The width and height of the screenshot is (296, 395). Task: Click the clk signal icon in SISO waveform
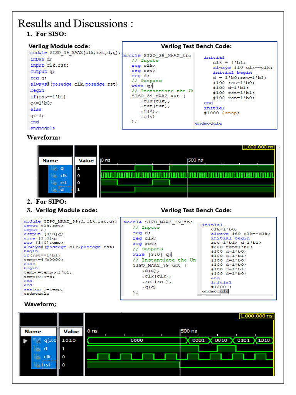click(x=54, y=176)
